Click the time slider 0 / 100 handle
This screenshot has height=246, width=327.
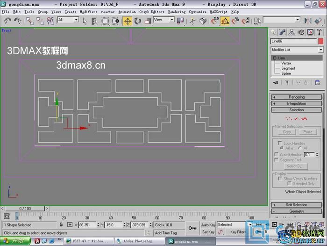pyautogui.click(x=25, y=209)
